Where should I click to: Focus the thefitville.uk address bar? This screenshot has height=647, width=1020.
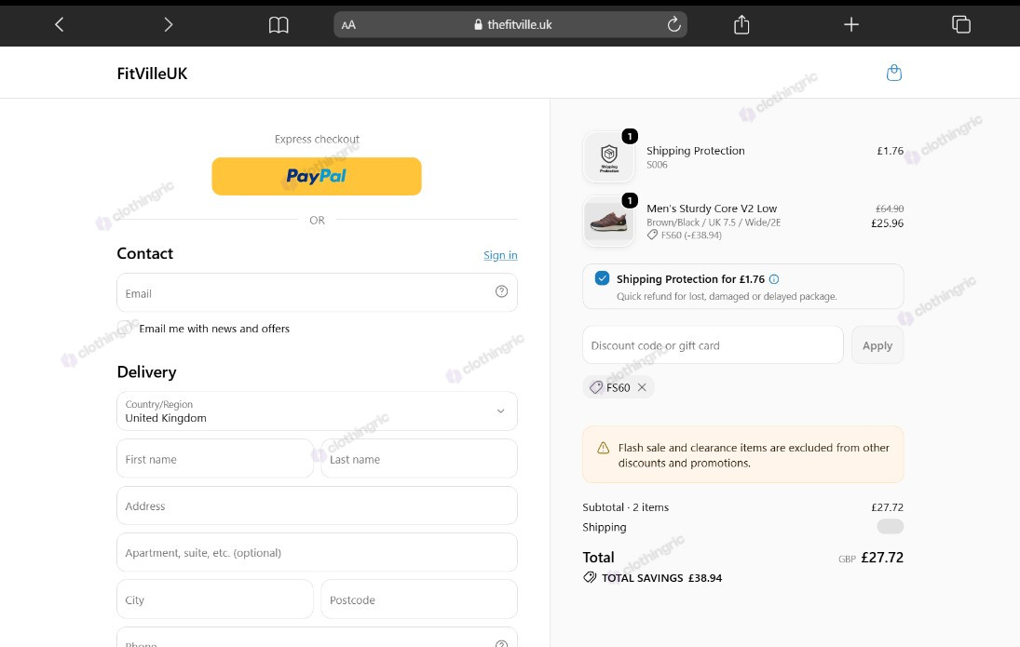point(510,25)
